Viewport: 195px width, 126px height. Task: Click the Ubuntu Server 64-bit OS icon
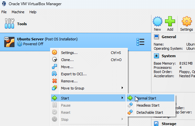[x=9, y=42]
